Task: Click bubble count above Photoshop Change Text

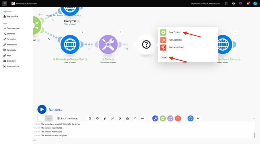Action: click(x=83, y=32)
